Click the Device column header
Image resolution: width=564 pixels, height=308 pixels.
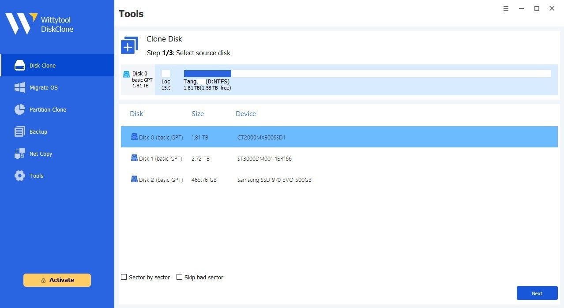click(246, 114)
